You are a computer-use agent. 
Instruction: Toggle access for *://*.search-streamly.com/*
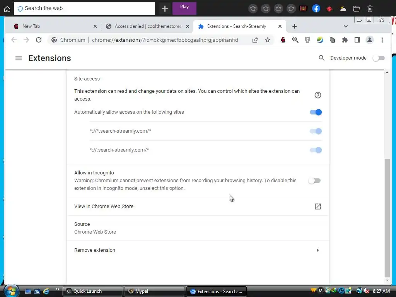pyautogui.click(x=316, y=131)
